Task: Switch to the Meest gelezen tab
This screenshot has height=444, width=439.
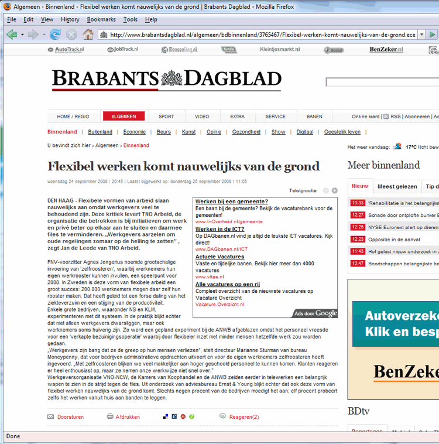Action: tap(397, 186)
